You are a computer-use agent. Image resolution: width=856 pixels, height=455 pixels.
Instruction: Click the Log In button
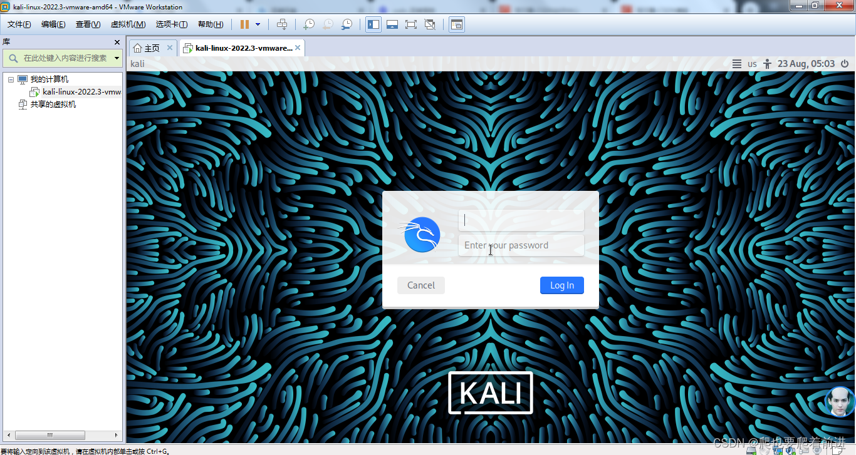click(562, 285)
